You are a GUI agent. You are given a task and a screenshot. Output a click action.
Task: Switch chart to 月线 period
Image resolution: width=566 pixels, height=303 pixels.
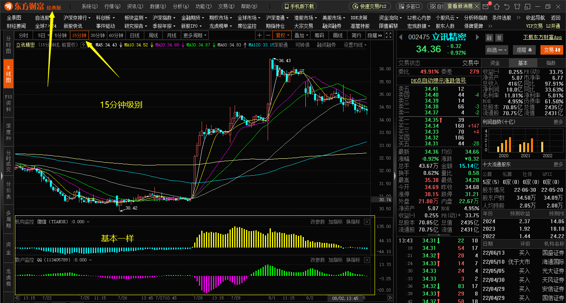[x=172, y=35]
